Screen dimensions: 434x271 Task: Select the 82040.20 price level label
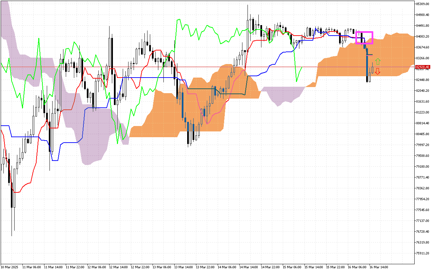(x=422, y=91)
